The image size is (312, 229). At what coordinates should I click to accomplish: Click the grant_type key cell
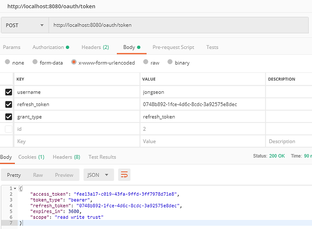tap(77, 117)
